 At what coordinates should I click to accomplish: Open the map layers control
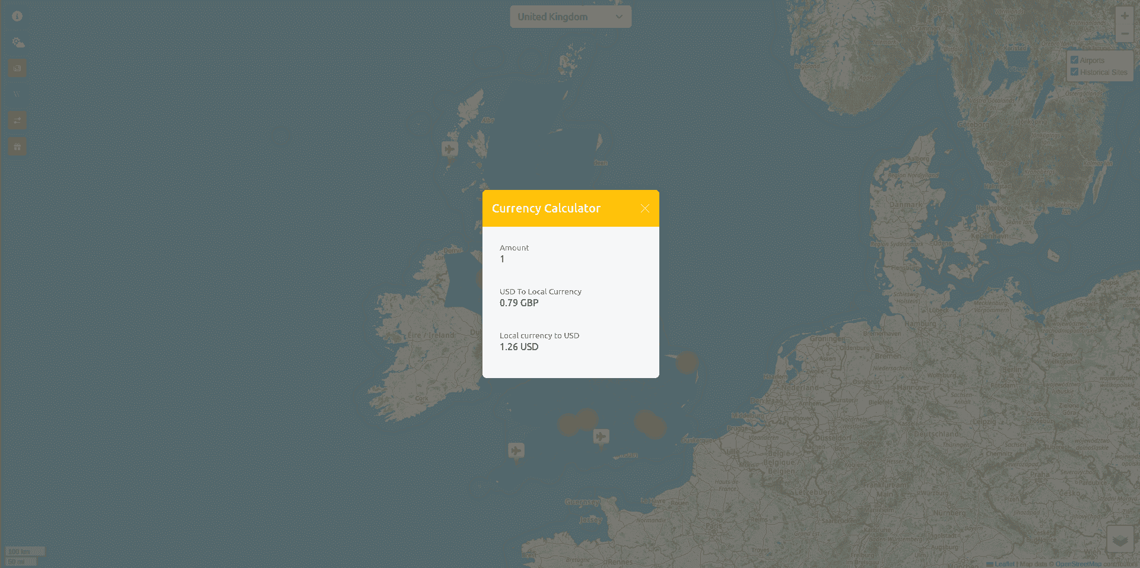click(x=1120, y=540)
